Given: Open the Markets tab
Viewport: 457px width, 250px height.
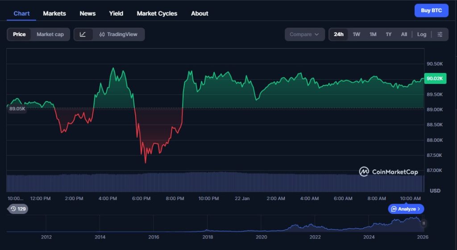Looking at the screenshot, I should tap(54, 13).
